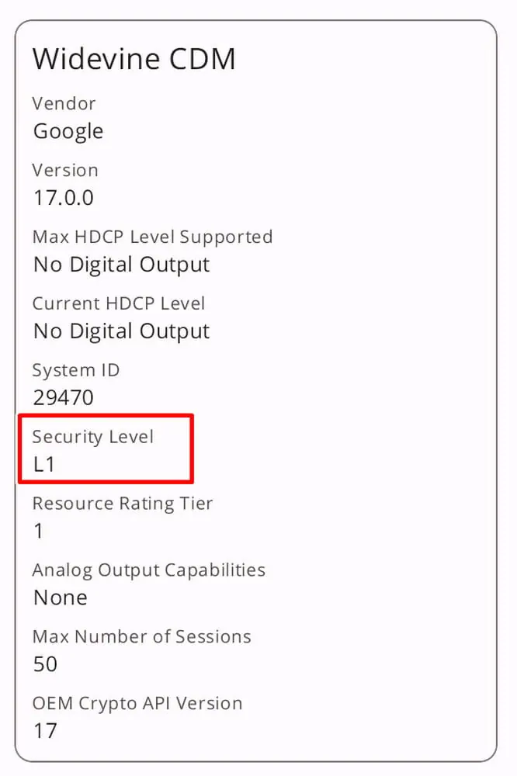This screenshot has width=517, height=776.
Task: Click the No Digital Output value under Max HDCP
Action: pyautogui.click(x=121, y=265)
